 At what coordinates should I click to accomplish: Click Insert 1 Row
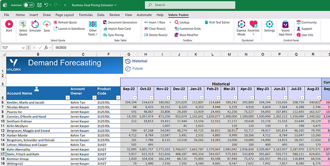point(155,22)
